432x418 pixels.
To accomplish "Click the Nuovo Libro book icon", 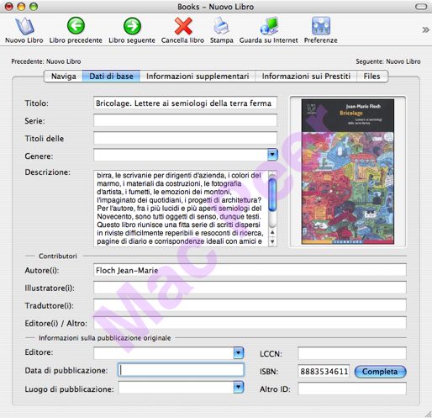I will [x=24, y=26].
